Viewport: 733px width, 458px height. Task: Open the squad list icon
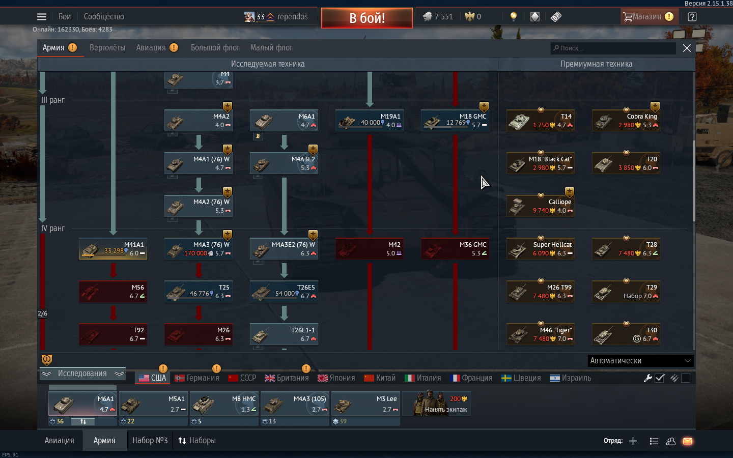654,441
